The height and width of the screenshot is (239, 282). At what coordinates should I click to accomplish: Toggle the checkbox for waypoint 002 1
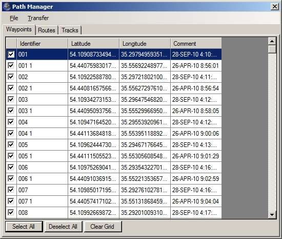11,88
